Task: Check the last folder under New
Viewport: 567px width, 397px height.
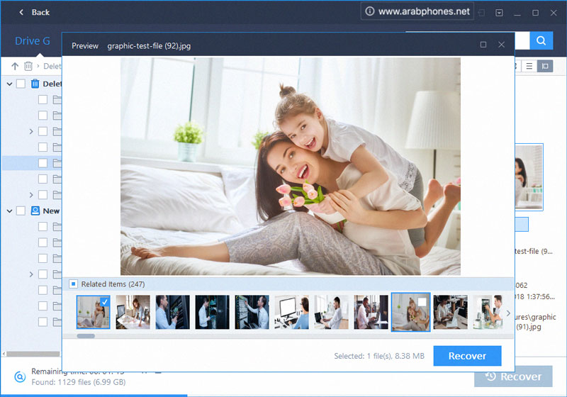Action: [x=43, y=322]
